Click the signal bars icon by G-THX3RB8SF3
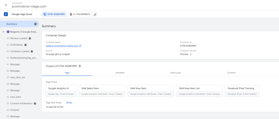279x119 pixels. (x=95, y=14)
